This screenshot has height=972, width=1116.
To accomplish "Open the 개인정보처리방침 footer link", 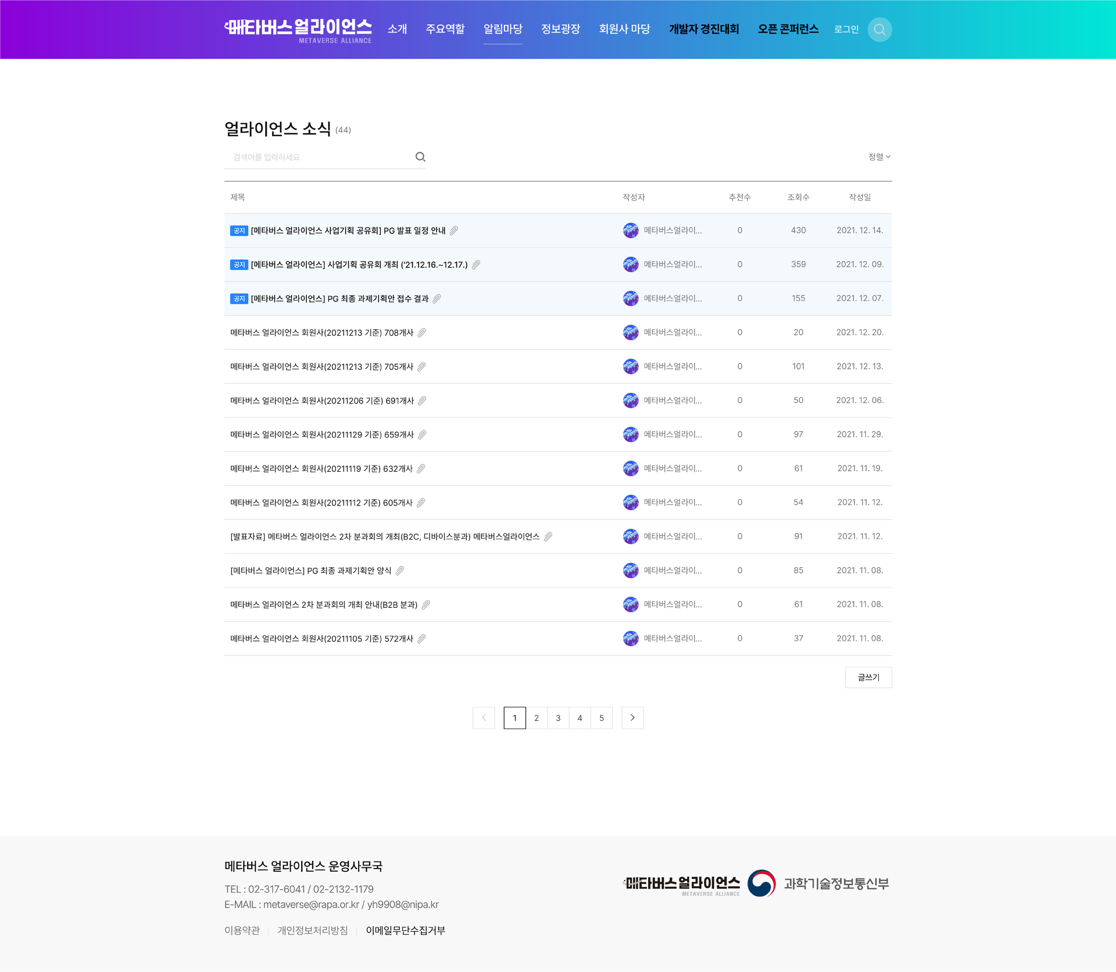I will (x=312, y=931).
